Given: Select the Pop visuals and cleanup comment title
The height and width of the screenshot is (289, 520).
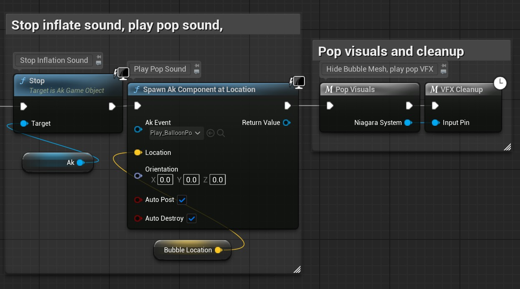Looking at the screenshot, I should pyautogui.click(x=391, y=51).
